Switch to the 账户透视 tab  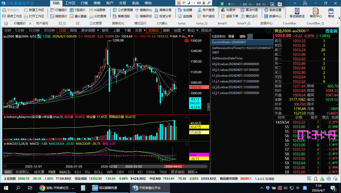[x=42, y=23]
